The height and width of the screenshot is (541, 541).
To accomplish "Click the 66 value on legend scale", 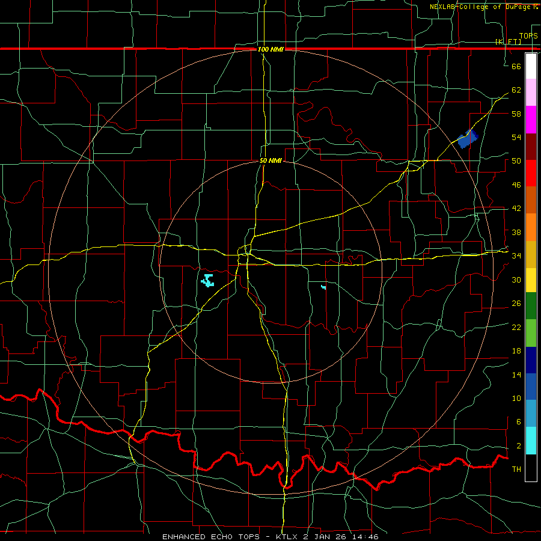I will tap(516, 66).
